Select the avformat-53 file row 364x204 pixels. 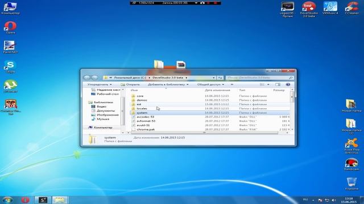209,121
